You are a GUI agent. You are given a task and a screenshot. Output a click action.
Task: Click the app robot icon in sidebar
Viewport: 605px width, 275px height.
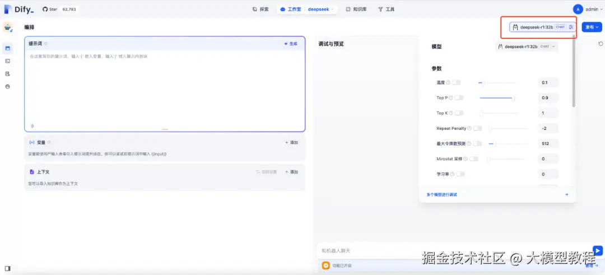(8, 27)
